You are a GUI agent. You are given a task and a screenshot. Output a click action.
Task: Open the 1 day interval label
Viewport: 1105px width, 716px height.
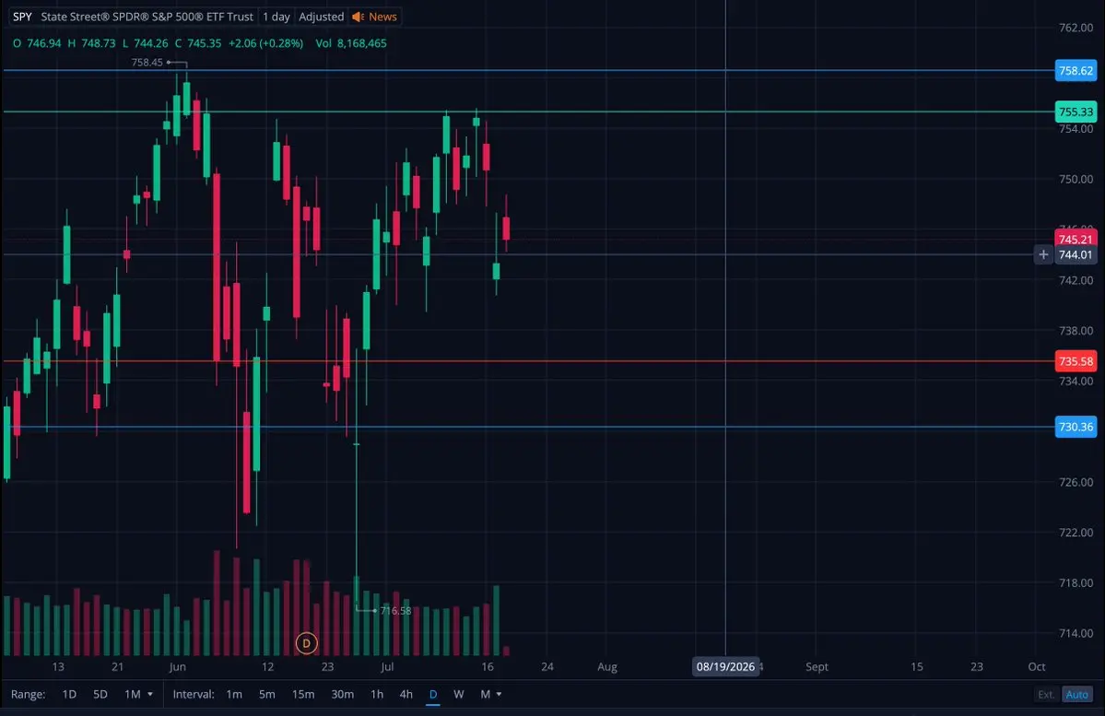click(276, 17)
